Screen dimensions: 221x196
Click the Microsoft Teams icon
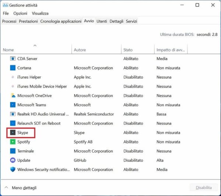pos(13,105)
